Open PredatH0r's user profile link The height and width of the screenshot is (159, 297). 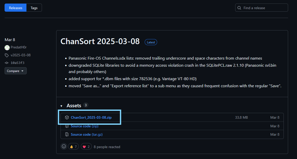tap(19, 47)
